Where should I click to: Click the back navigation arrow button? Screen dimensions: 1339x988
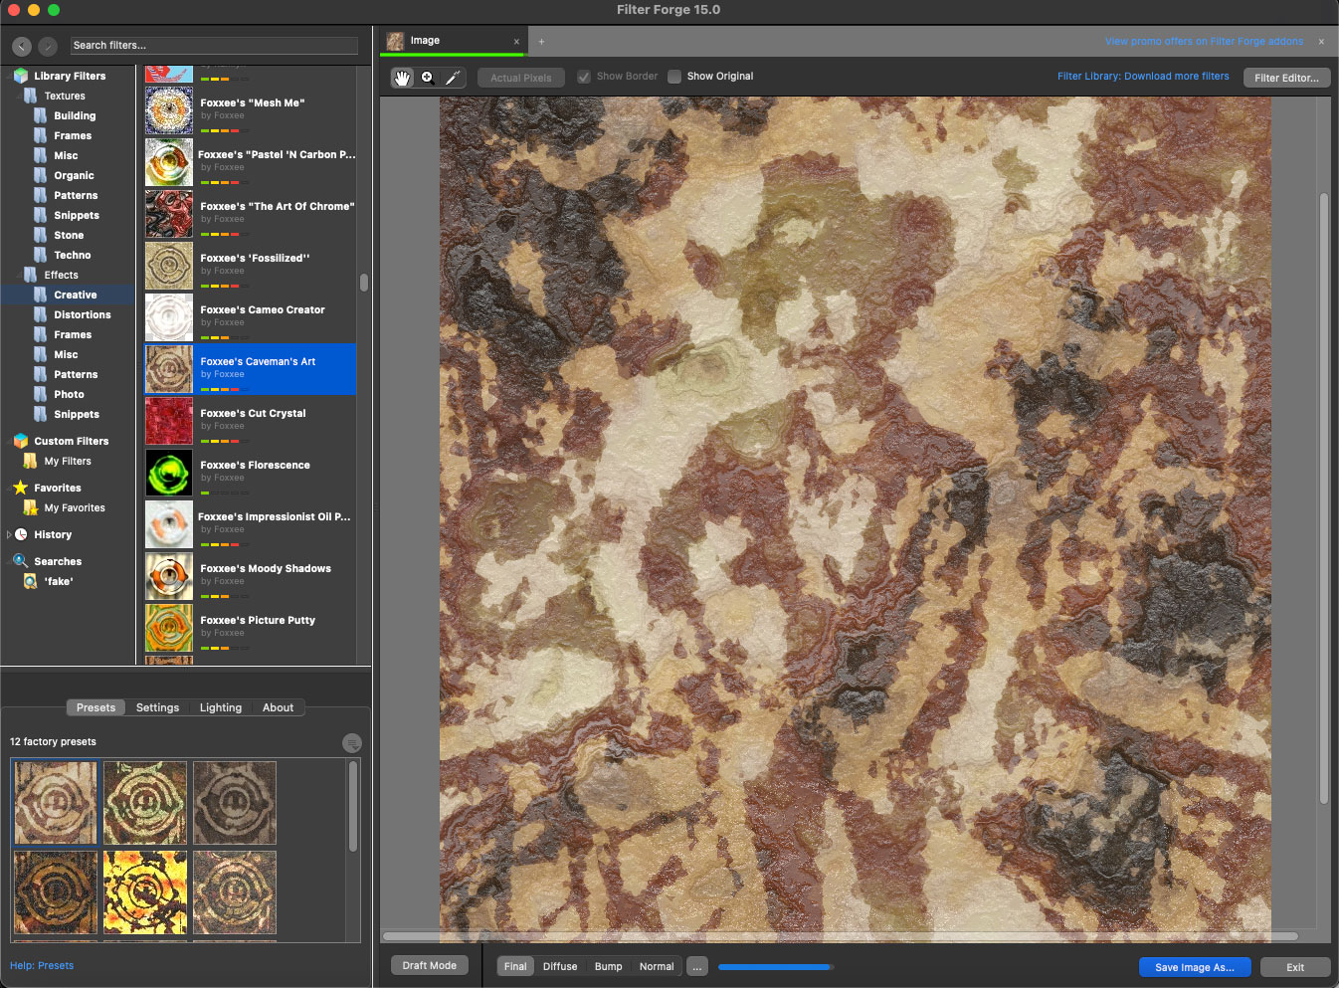22,46
